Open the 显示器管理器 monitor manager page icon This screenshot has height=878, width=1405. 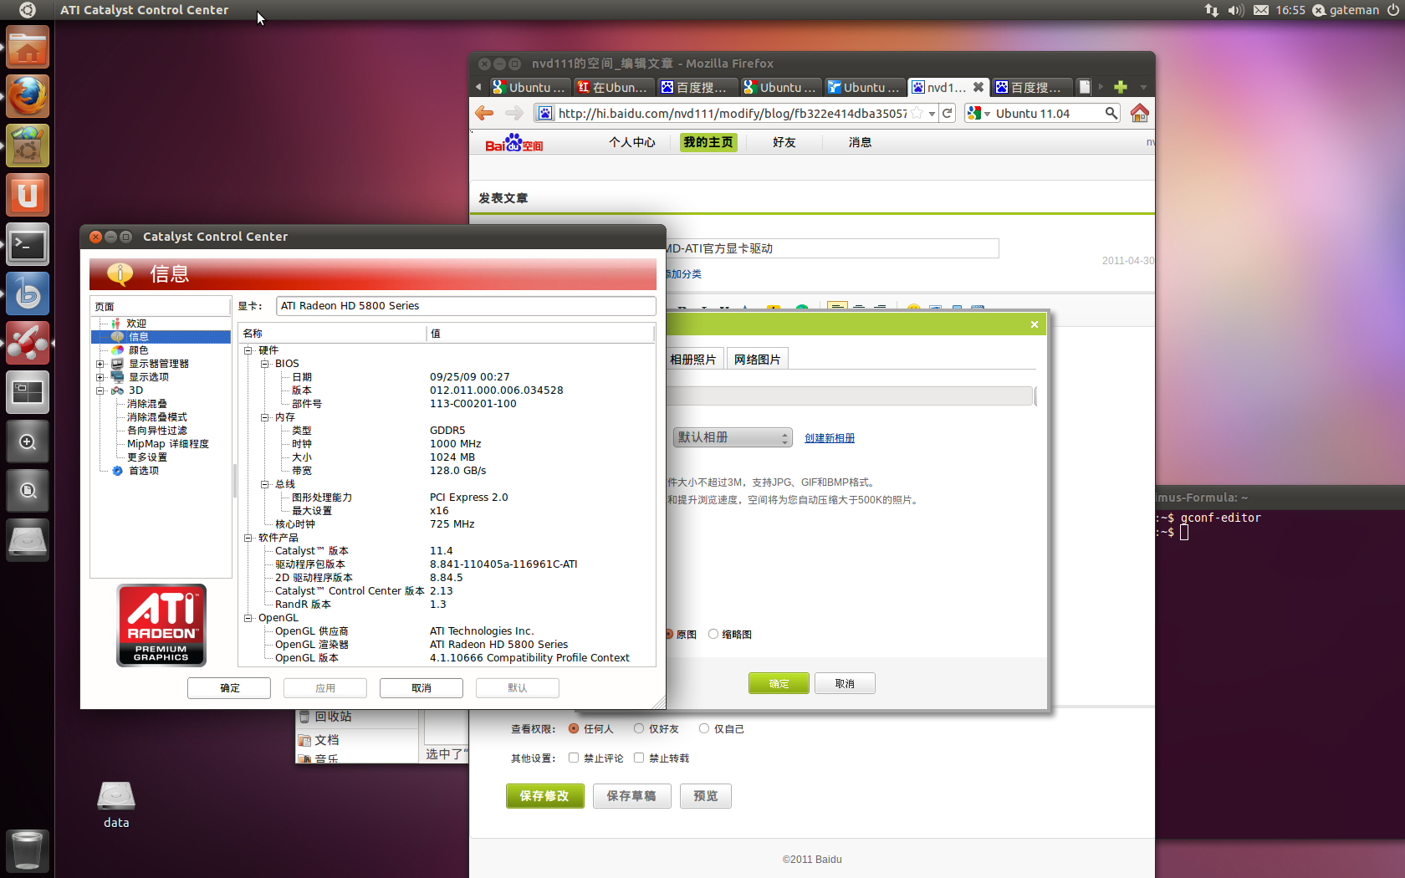(x=117, y=363)
